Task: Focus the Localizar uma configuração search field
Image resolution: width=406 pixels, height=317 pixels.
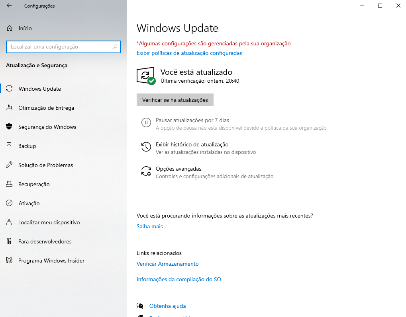Action: (63, 47)
